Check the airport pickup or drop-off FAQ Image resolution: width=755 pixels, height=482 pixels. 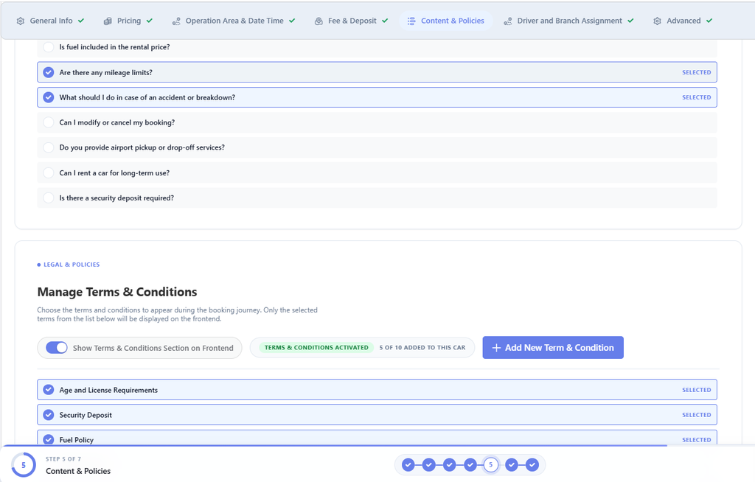[377, 147]
